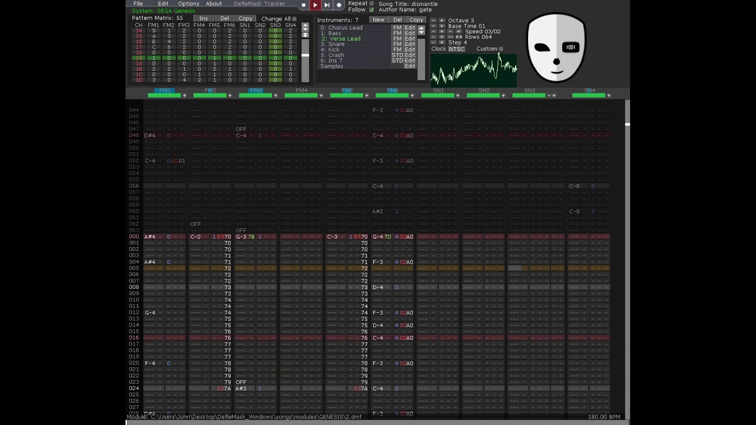756x425 pixels.
Task: Enable the Repeat checkbox
Action: pyautogui.click(x=372, y=4)
